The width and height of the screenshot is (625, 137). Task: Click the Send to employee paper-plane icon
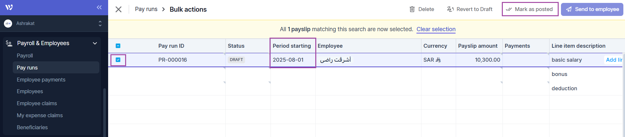(569, 9)
